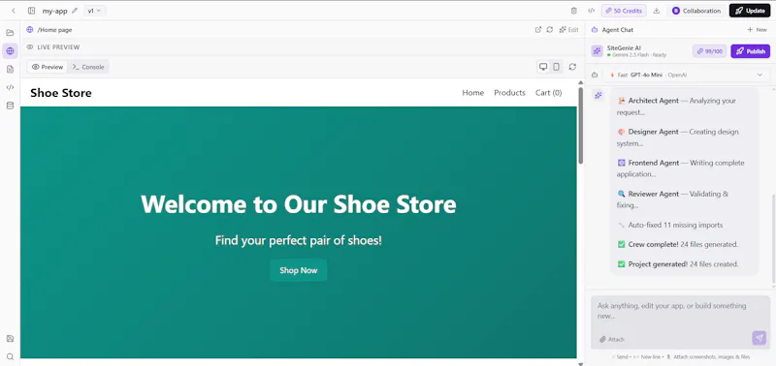The image size is (776, 366).
Task: Open the files folder in sidebar
Action: pyautogui.click(x=10, y=33)
